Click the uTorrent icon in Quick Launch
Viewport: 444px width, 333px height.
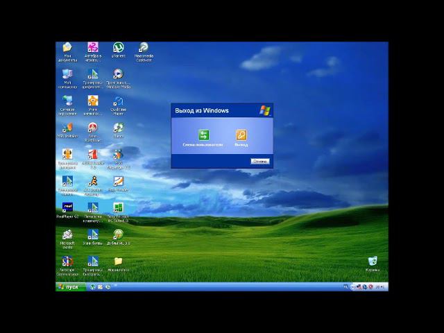point(92,287)
